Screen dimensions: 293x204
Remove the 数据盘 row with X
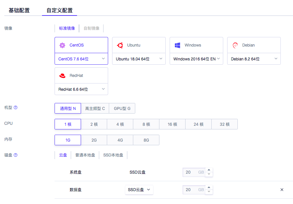pos(282,190)
